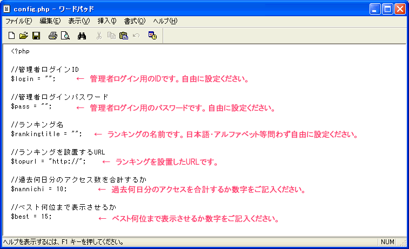This screenshot has width=409, height=249.
Task: Click the NUM indicator in the status bar
Action: pyautogui.click(x=387, y=242)
